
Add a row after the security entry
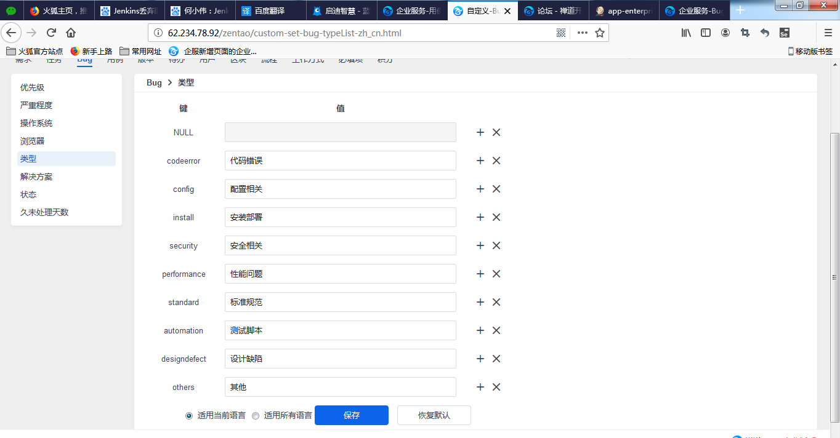click(480, 245)
